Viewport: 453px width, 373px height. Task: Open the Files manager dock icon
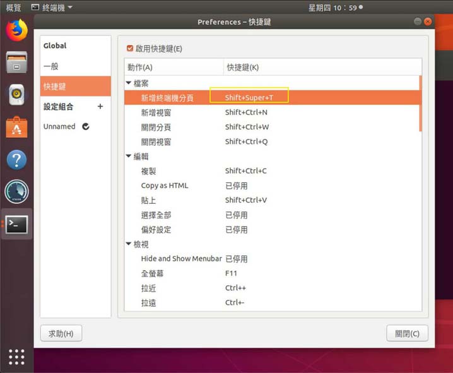pos(17,62)
